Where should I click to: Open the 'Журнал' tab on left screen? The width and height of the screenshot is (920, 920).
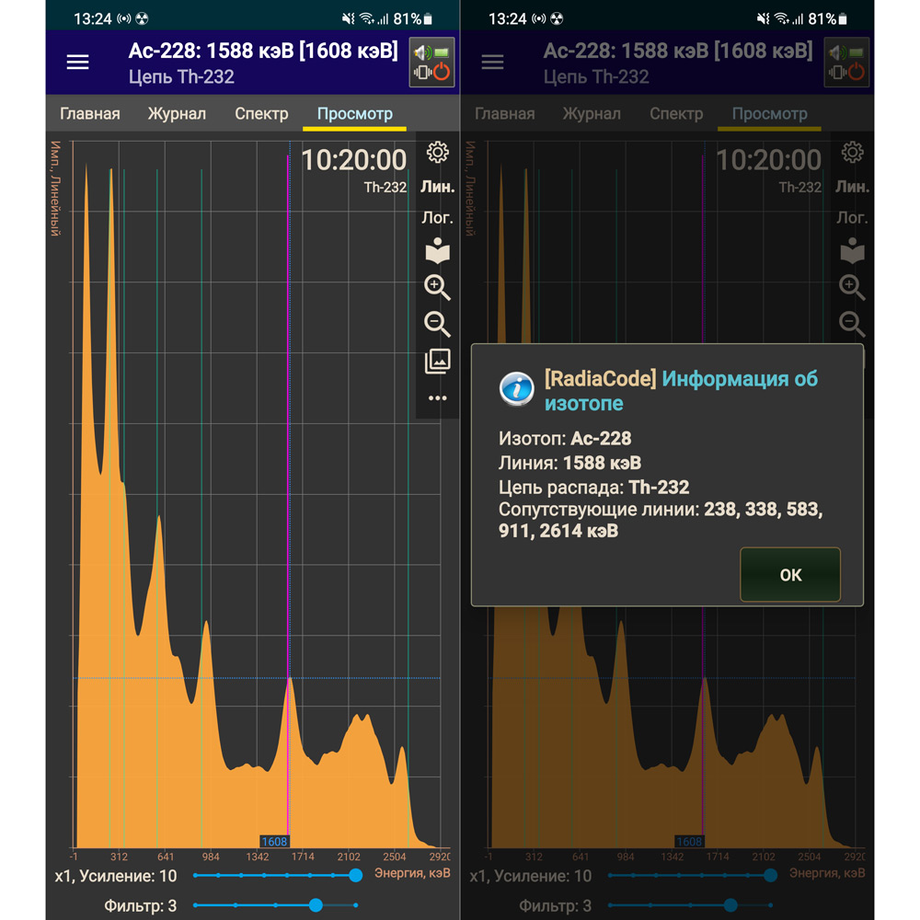[177, 114]
